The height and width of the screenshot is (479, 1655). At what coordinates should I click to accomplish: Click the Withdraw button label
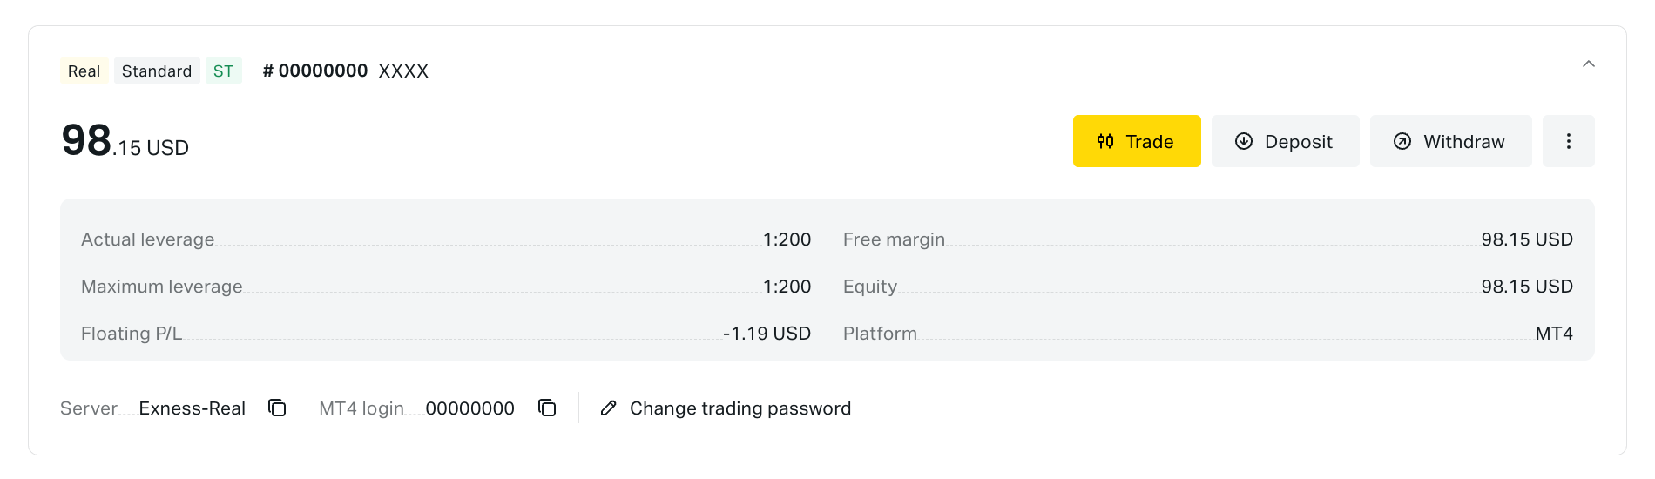click(x=1463, y=142)
